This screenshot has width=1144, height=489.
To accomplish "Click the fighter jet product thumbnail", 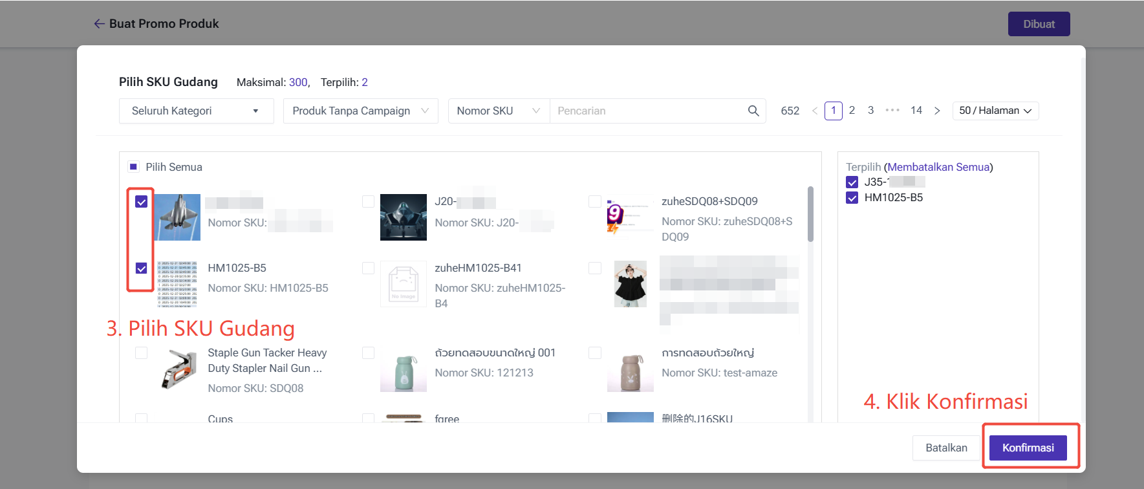I will point(177,217).
